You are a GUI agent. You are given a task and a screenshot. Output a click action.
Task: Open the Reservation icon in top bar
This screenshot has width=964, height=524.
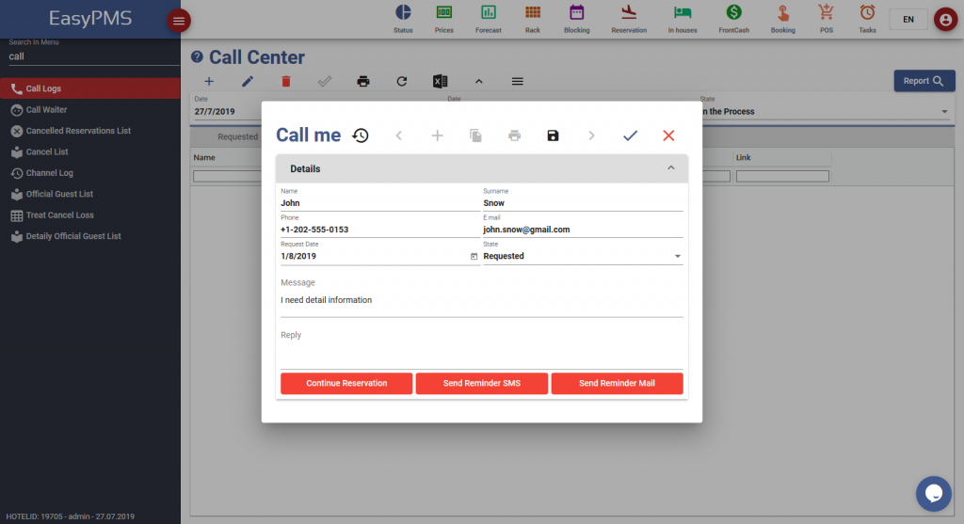click(x=629, y=19)
